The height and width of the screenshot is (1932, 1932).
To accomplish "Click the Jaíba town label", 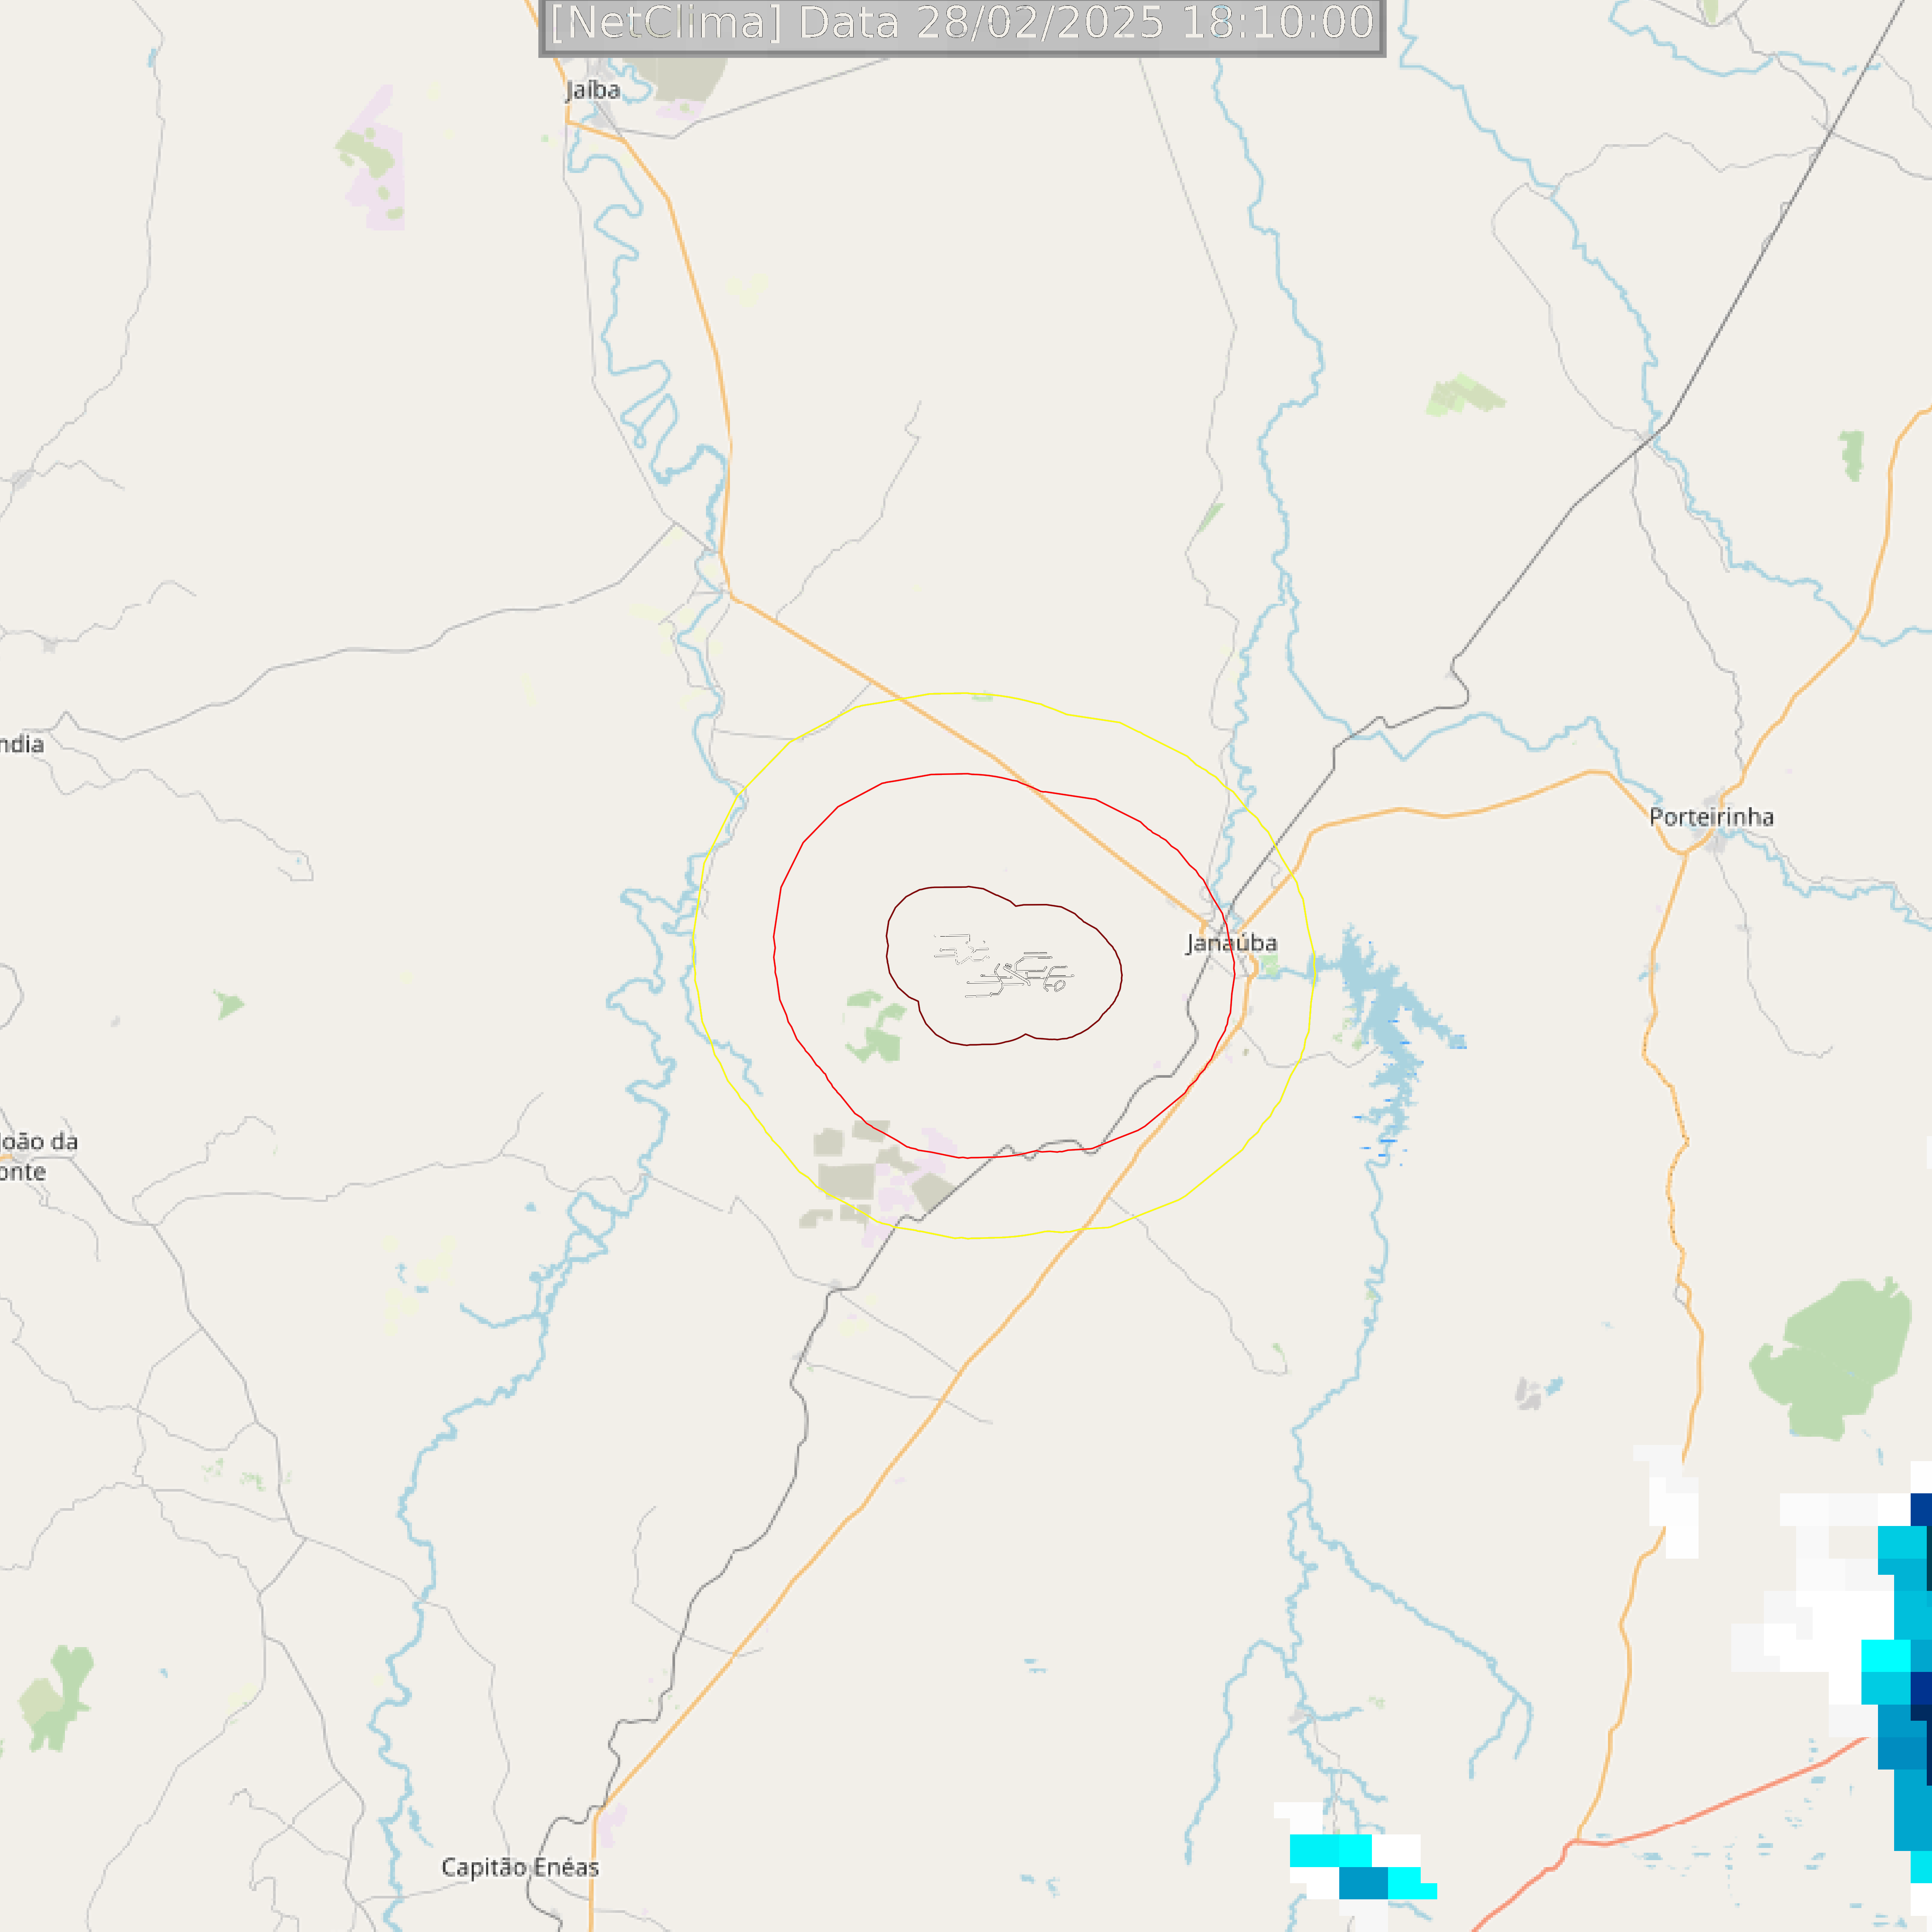I will pyautogui.click(x=593, y=90).
